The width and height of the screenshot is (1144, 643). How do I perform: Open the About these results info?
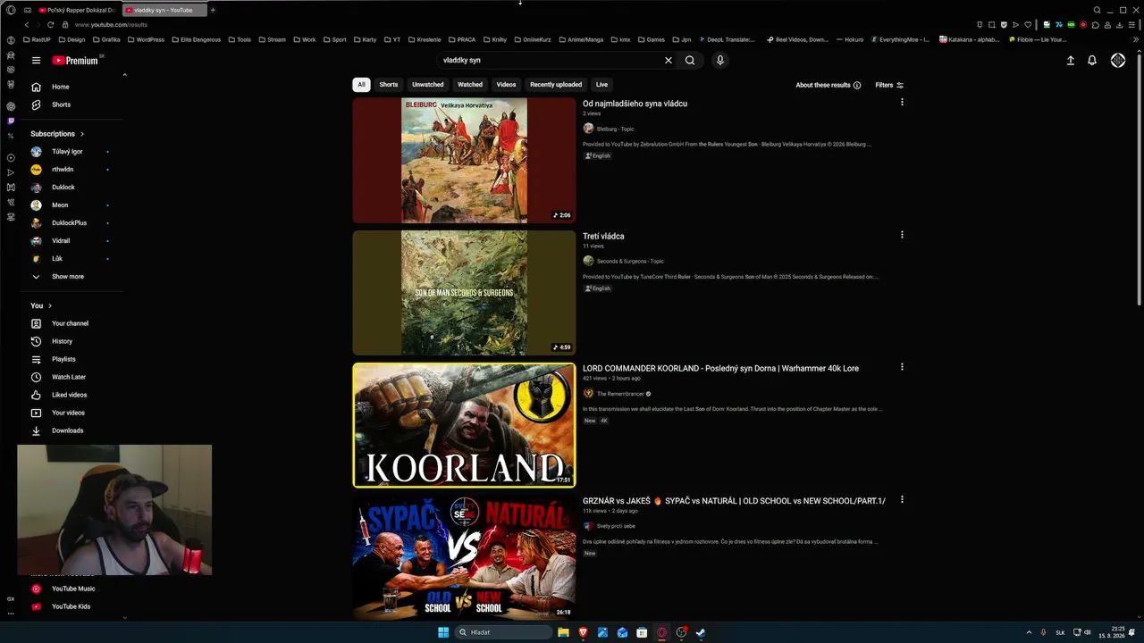point(829,85)
